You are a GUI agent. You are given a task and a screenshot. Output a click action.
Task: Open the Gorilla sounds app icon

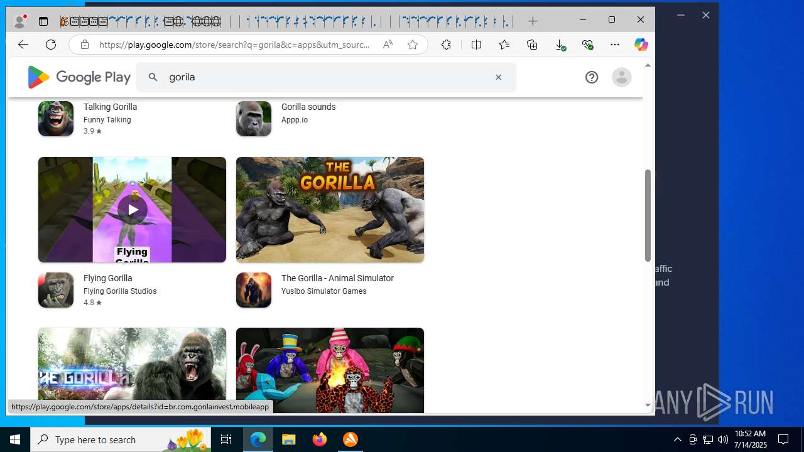click(x=254, y=118)
